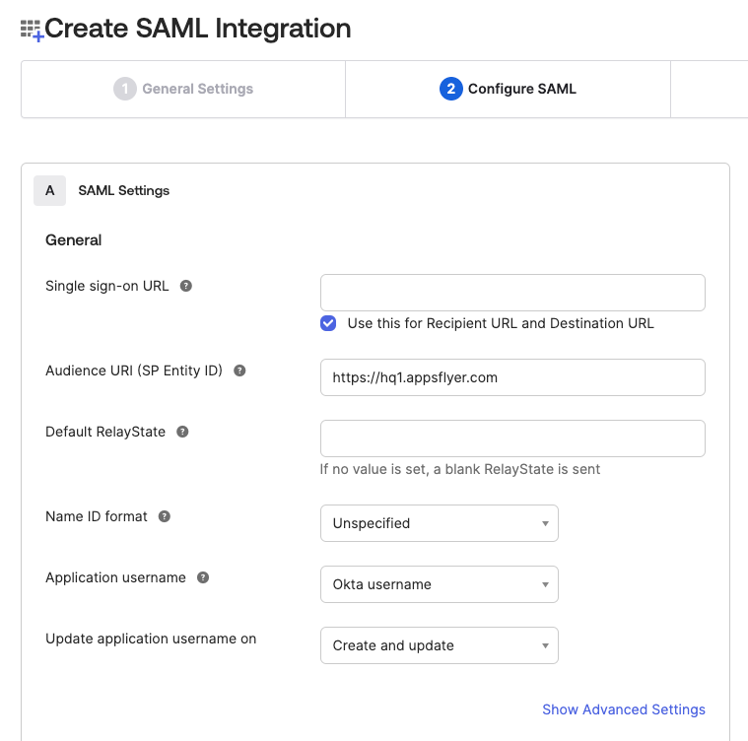Click the 'A' SAML Settings section badge
Screen dimensions: 748x741
[x=49, y=191]
